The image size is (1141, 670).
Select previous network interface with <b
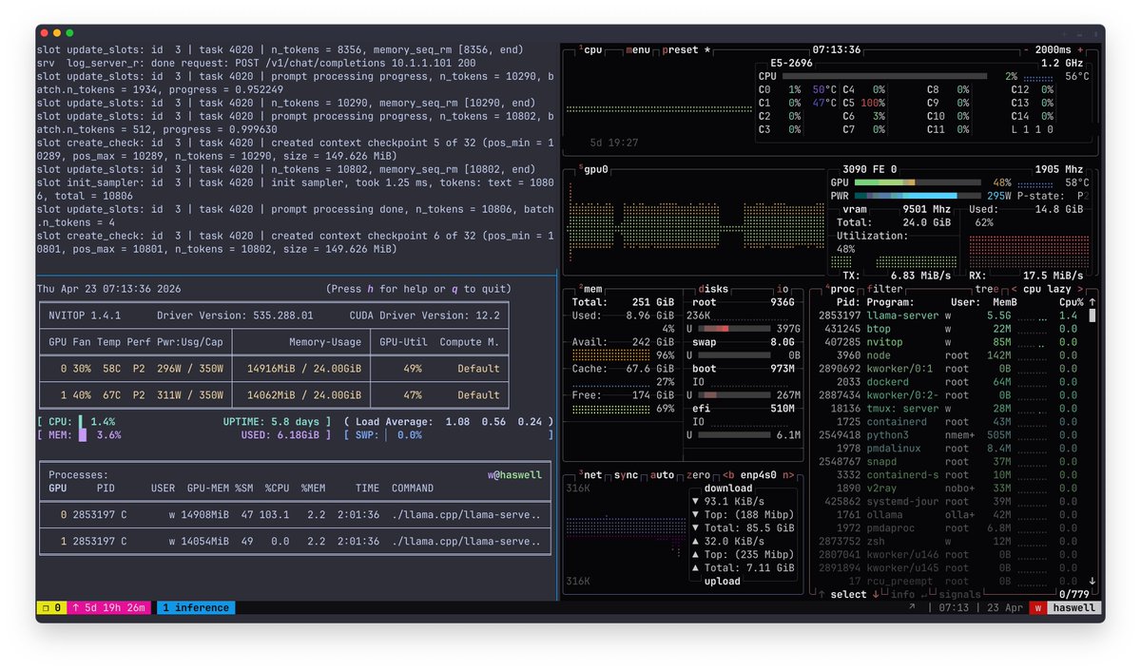(x=728, y=475)
